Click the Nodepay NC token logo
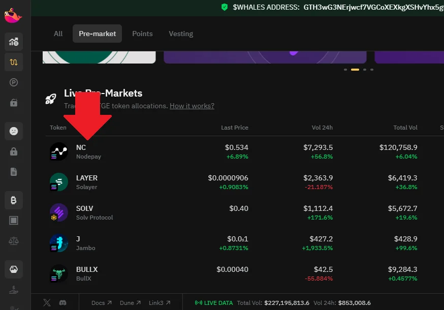Screen dimensions: 444x310 pos(59,151)
